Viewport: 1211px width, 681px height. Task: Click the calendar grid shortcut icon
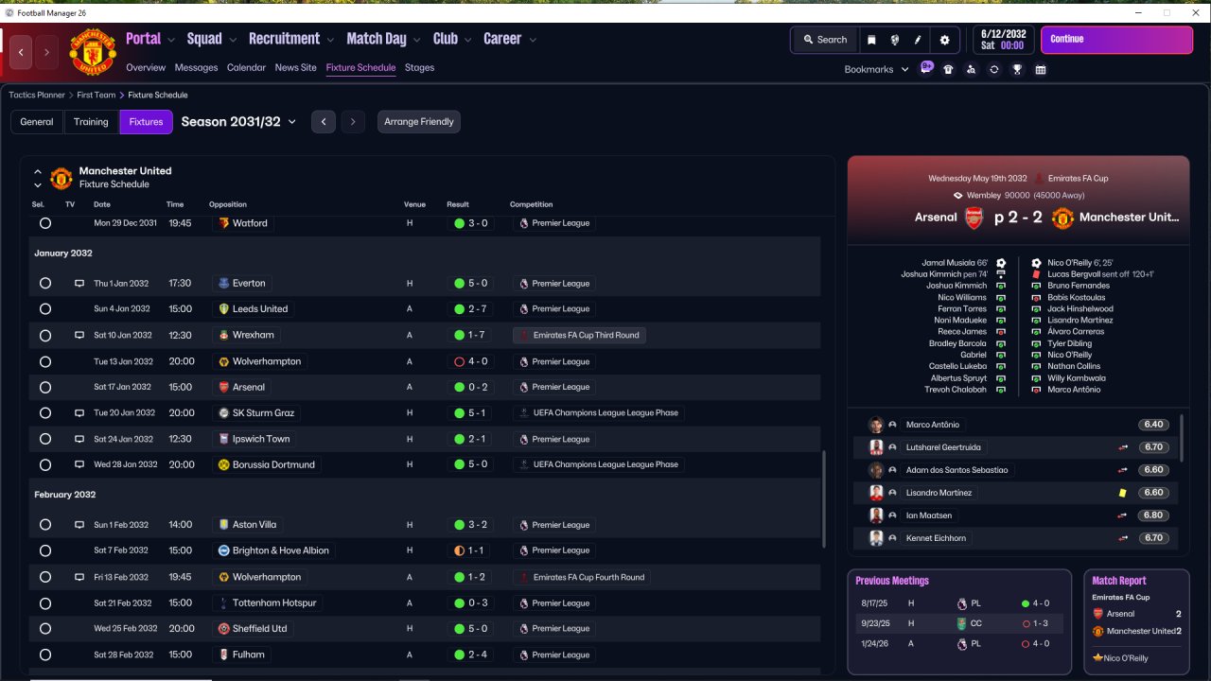(1041, 69)
